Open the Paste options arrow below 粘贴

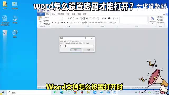coord(40,24)
